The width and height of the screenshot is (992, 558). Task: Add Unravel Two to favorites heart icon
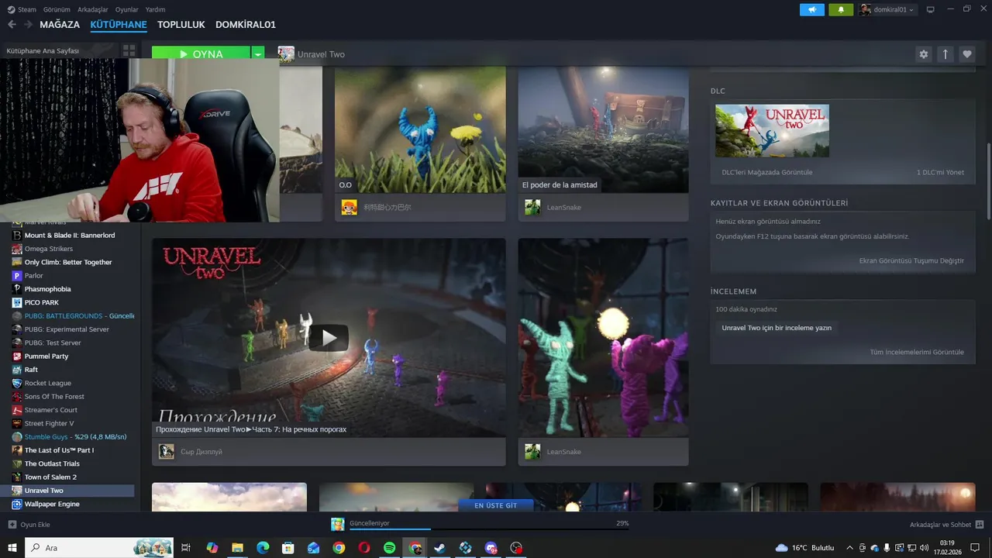tap(966, 54)
